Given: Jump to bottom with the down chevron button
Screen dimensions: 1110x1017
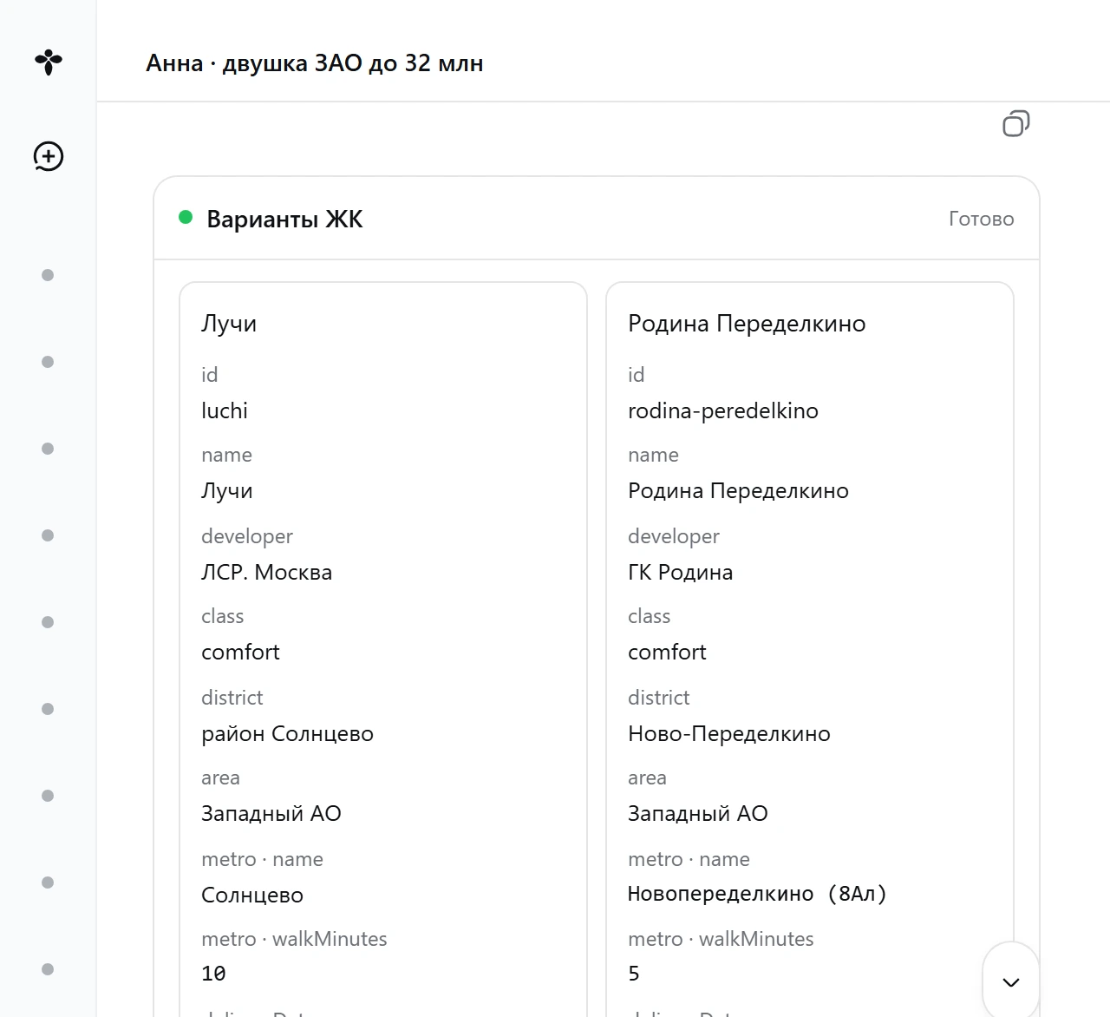Looking at the screenshot, I should pos(1010,981).
